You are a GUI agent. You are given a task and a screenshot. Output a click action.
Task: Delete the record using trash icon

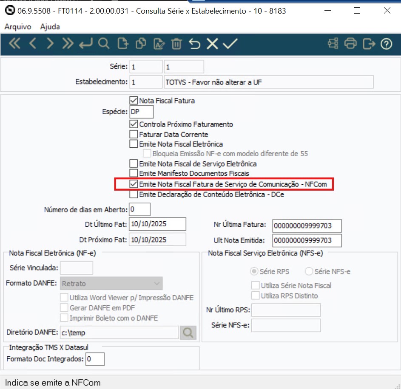point(176,43)
